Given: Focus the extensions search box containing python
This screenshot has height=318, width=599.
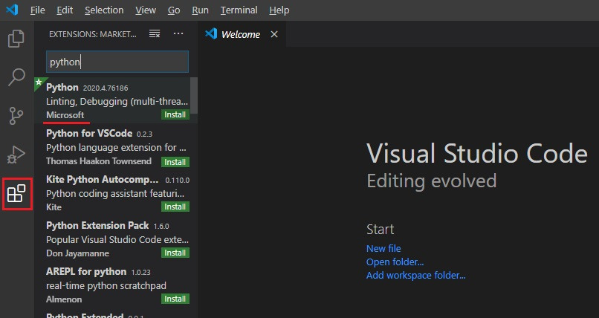Looking at the screenshot, I should [117, 62].
